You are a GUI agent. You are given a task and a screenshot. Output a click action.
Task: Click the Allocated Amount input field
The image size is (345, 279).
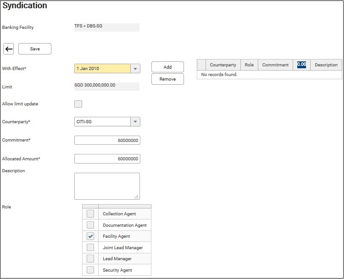point(107,159)
